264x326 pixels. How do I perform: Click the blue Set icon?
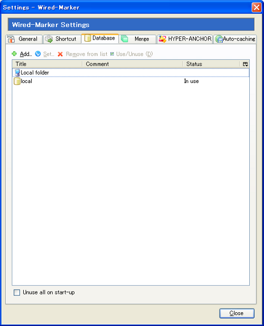tap(38, 54)
